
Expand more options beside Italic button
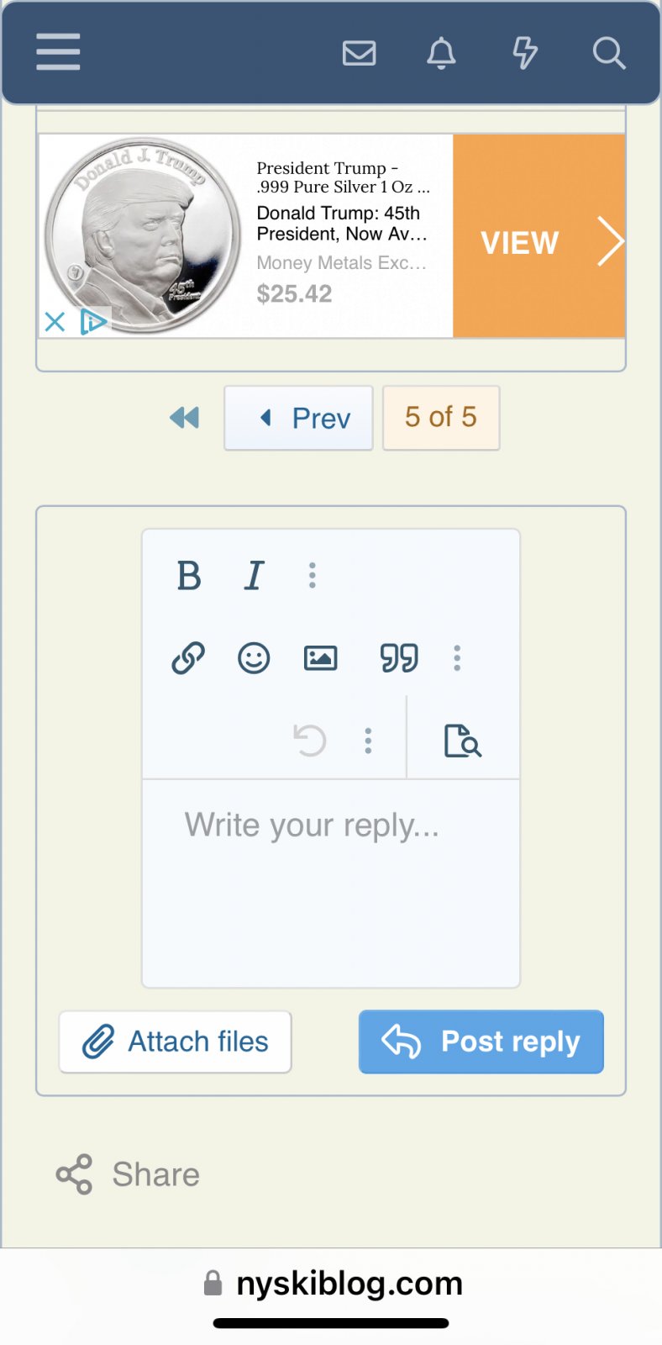[x=313, y=576]
